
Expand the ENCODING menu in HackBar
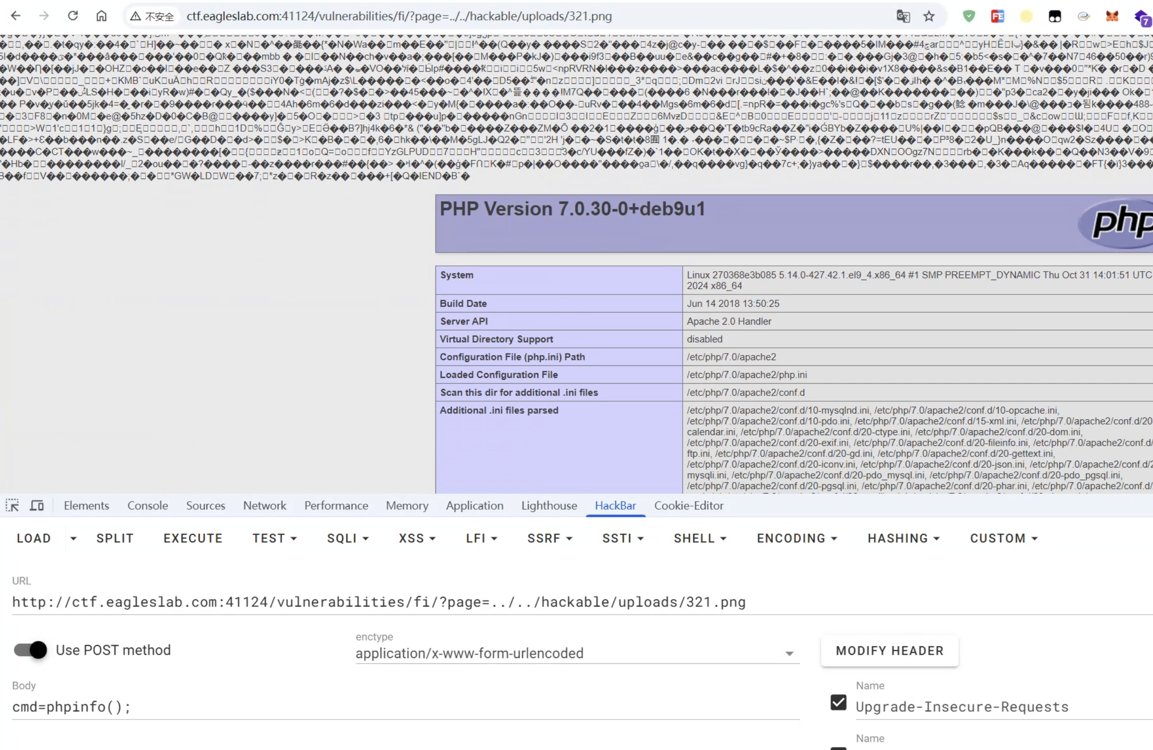click(797, 538)
